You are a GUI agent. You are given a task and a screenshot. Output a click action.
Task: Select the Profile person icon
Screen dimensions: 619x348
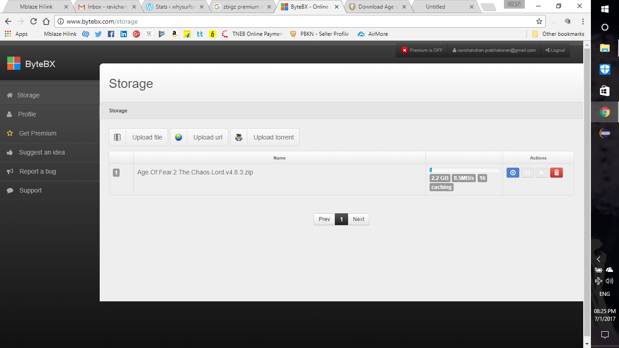click(x=10, y=114)
